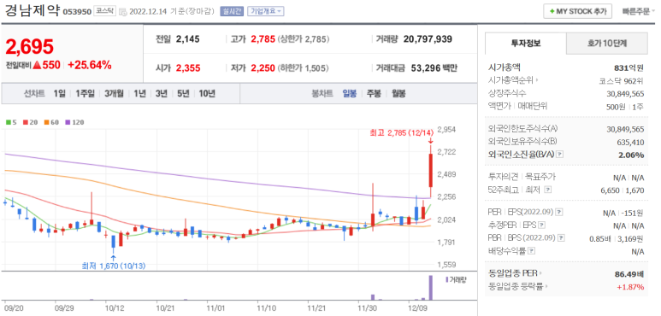Screen dimensions: 661x316
Task: Click the MY STOCK 추가 button
Action: coord(577,11)
